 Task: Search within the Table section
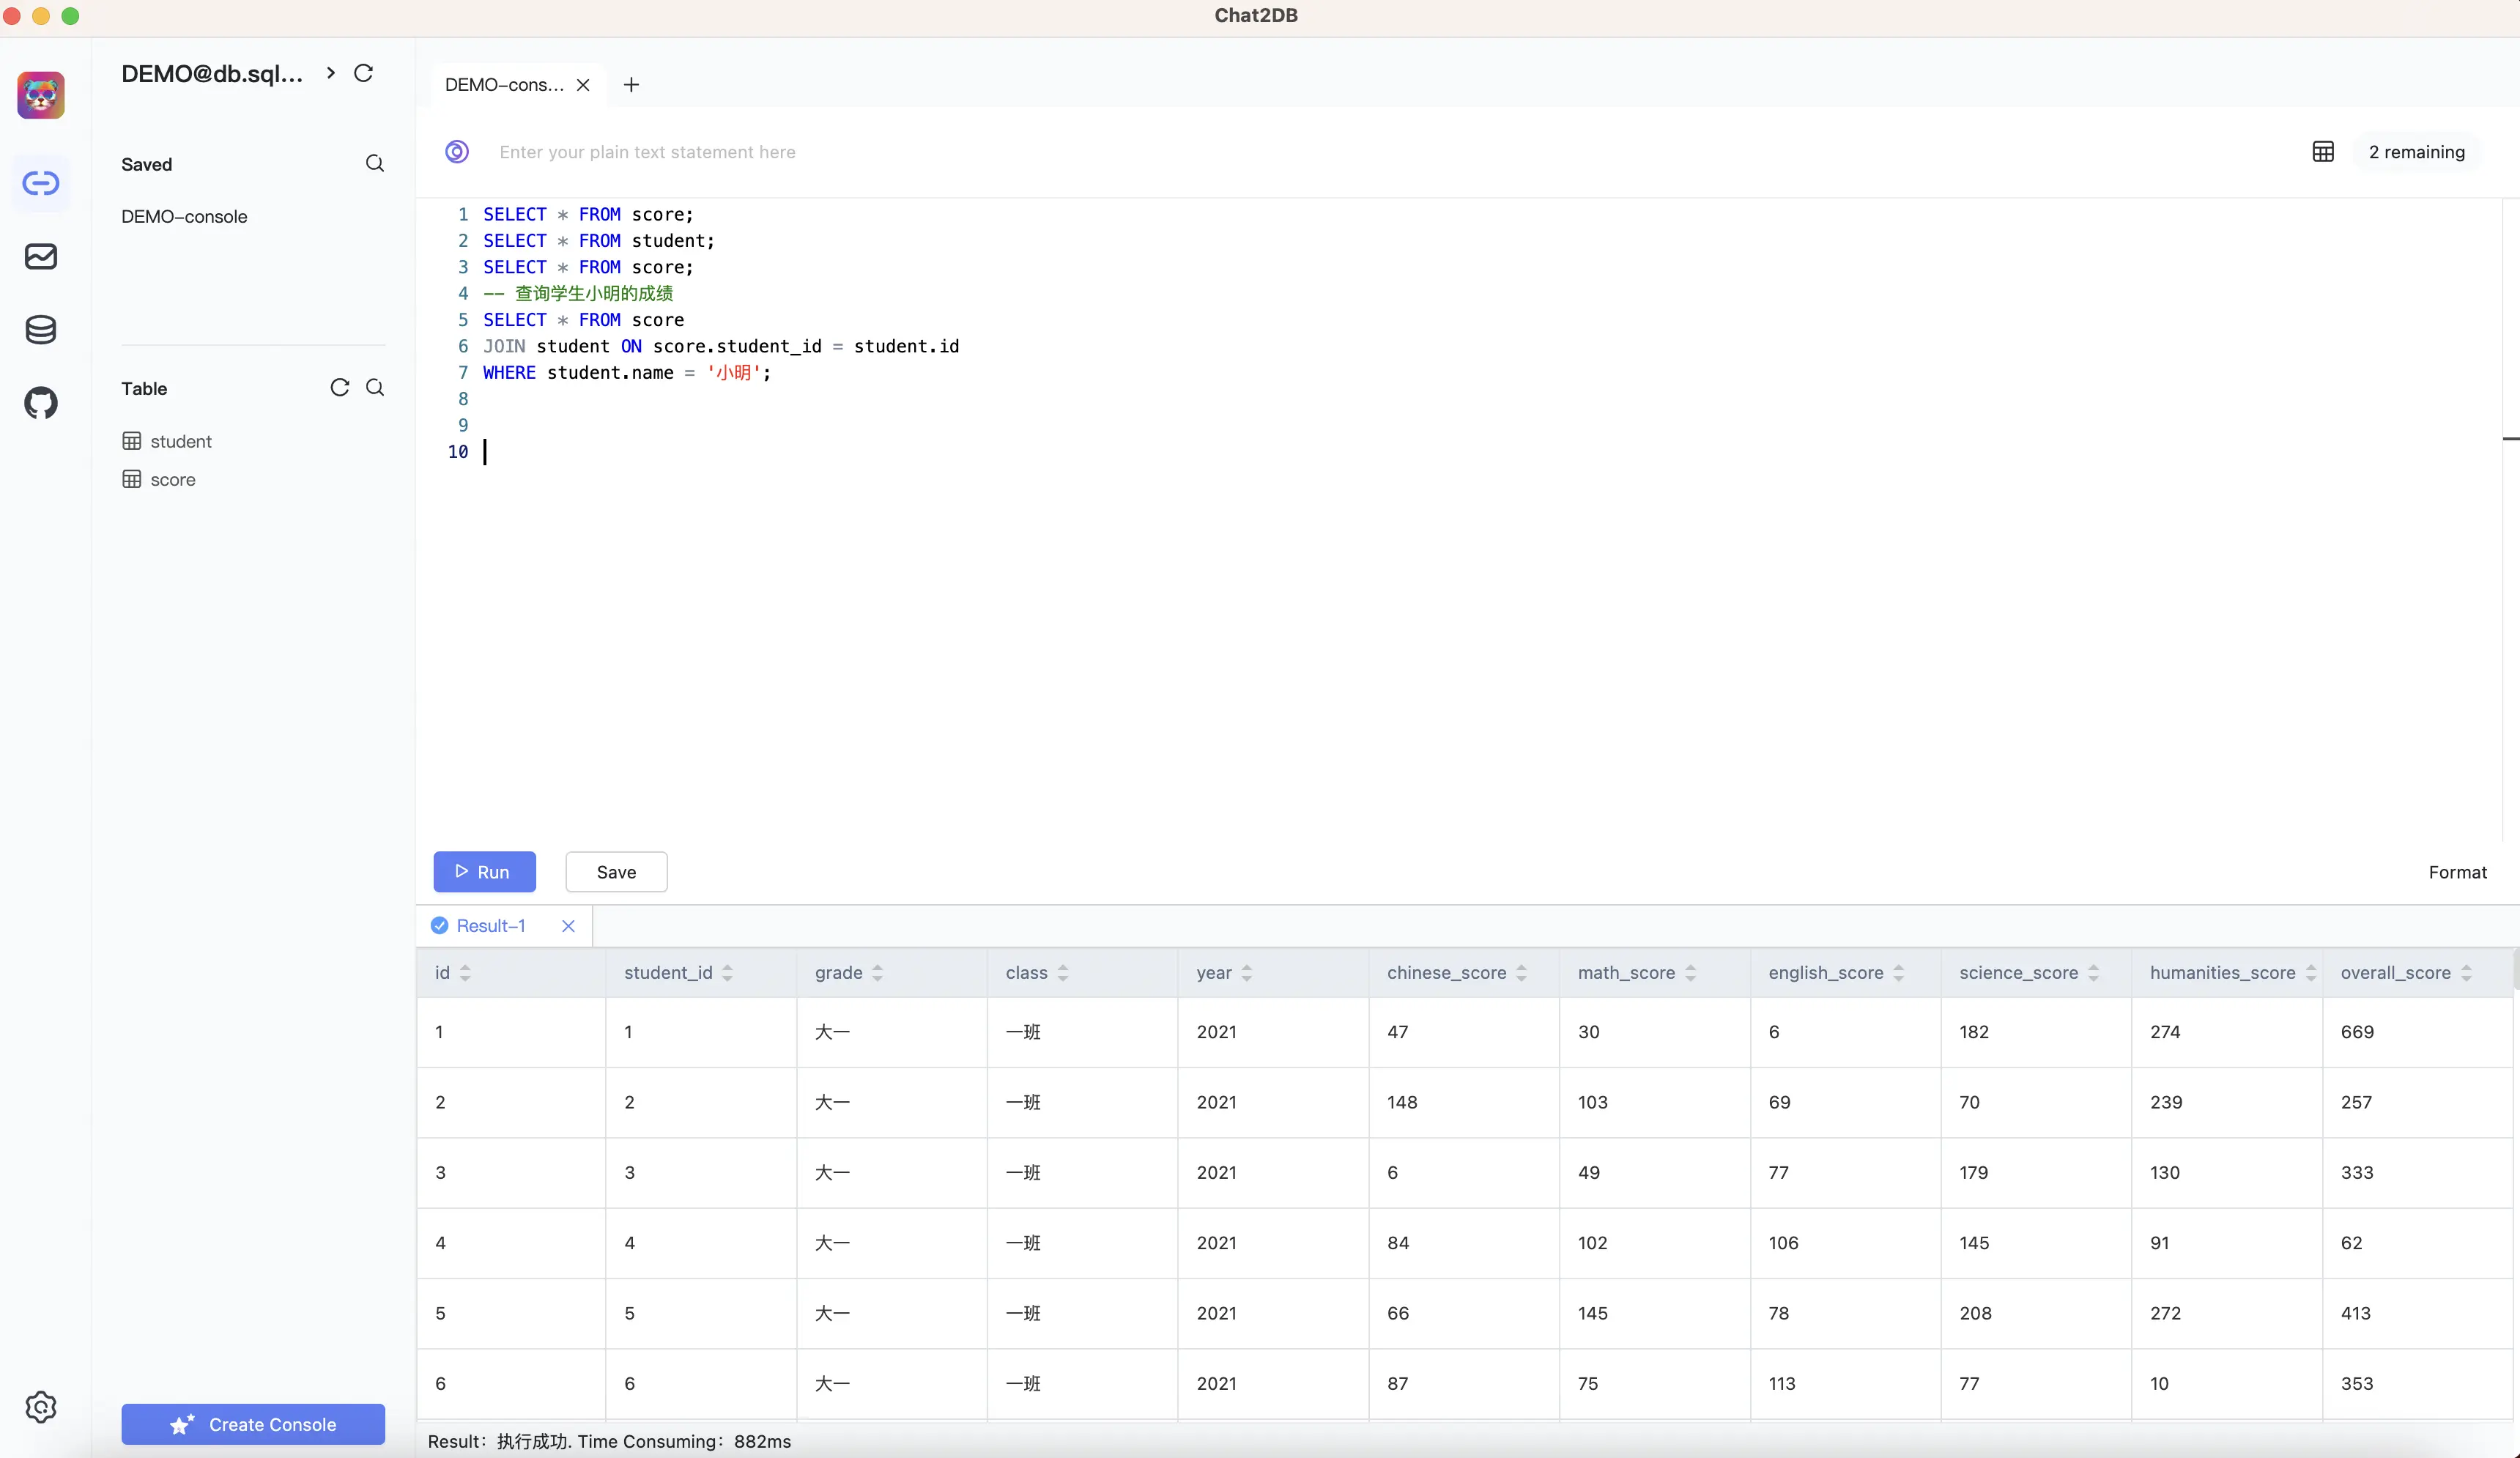pos(375,387)
